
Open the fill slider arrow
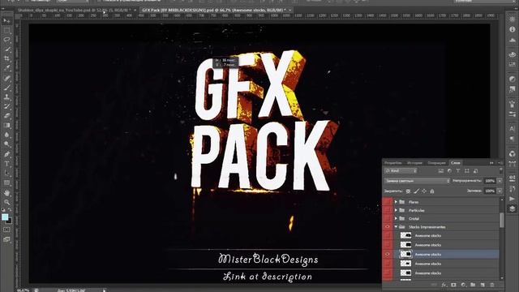500,191
